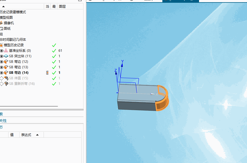Click the blue tab icon of SB 突出块 (11)
Screen dimensions: 247x163
pos(6,56)
